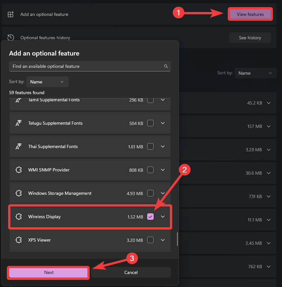Click the Thai Supplemental Fonts font icon
Viewport: 282px width, 287px height.
click(x=19, y=146)
